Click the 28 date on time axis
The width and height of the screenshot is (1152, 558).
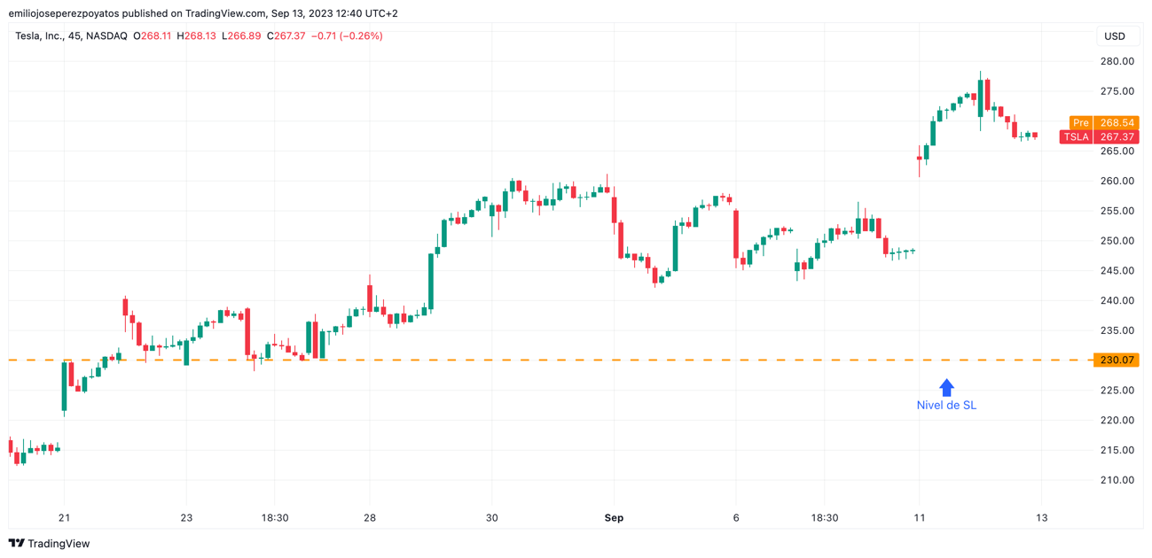tap(370, 518)
